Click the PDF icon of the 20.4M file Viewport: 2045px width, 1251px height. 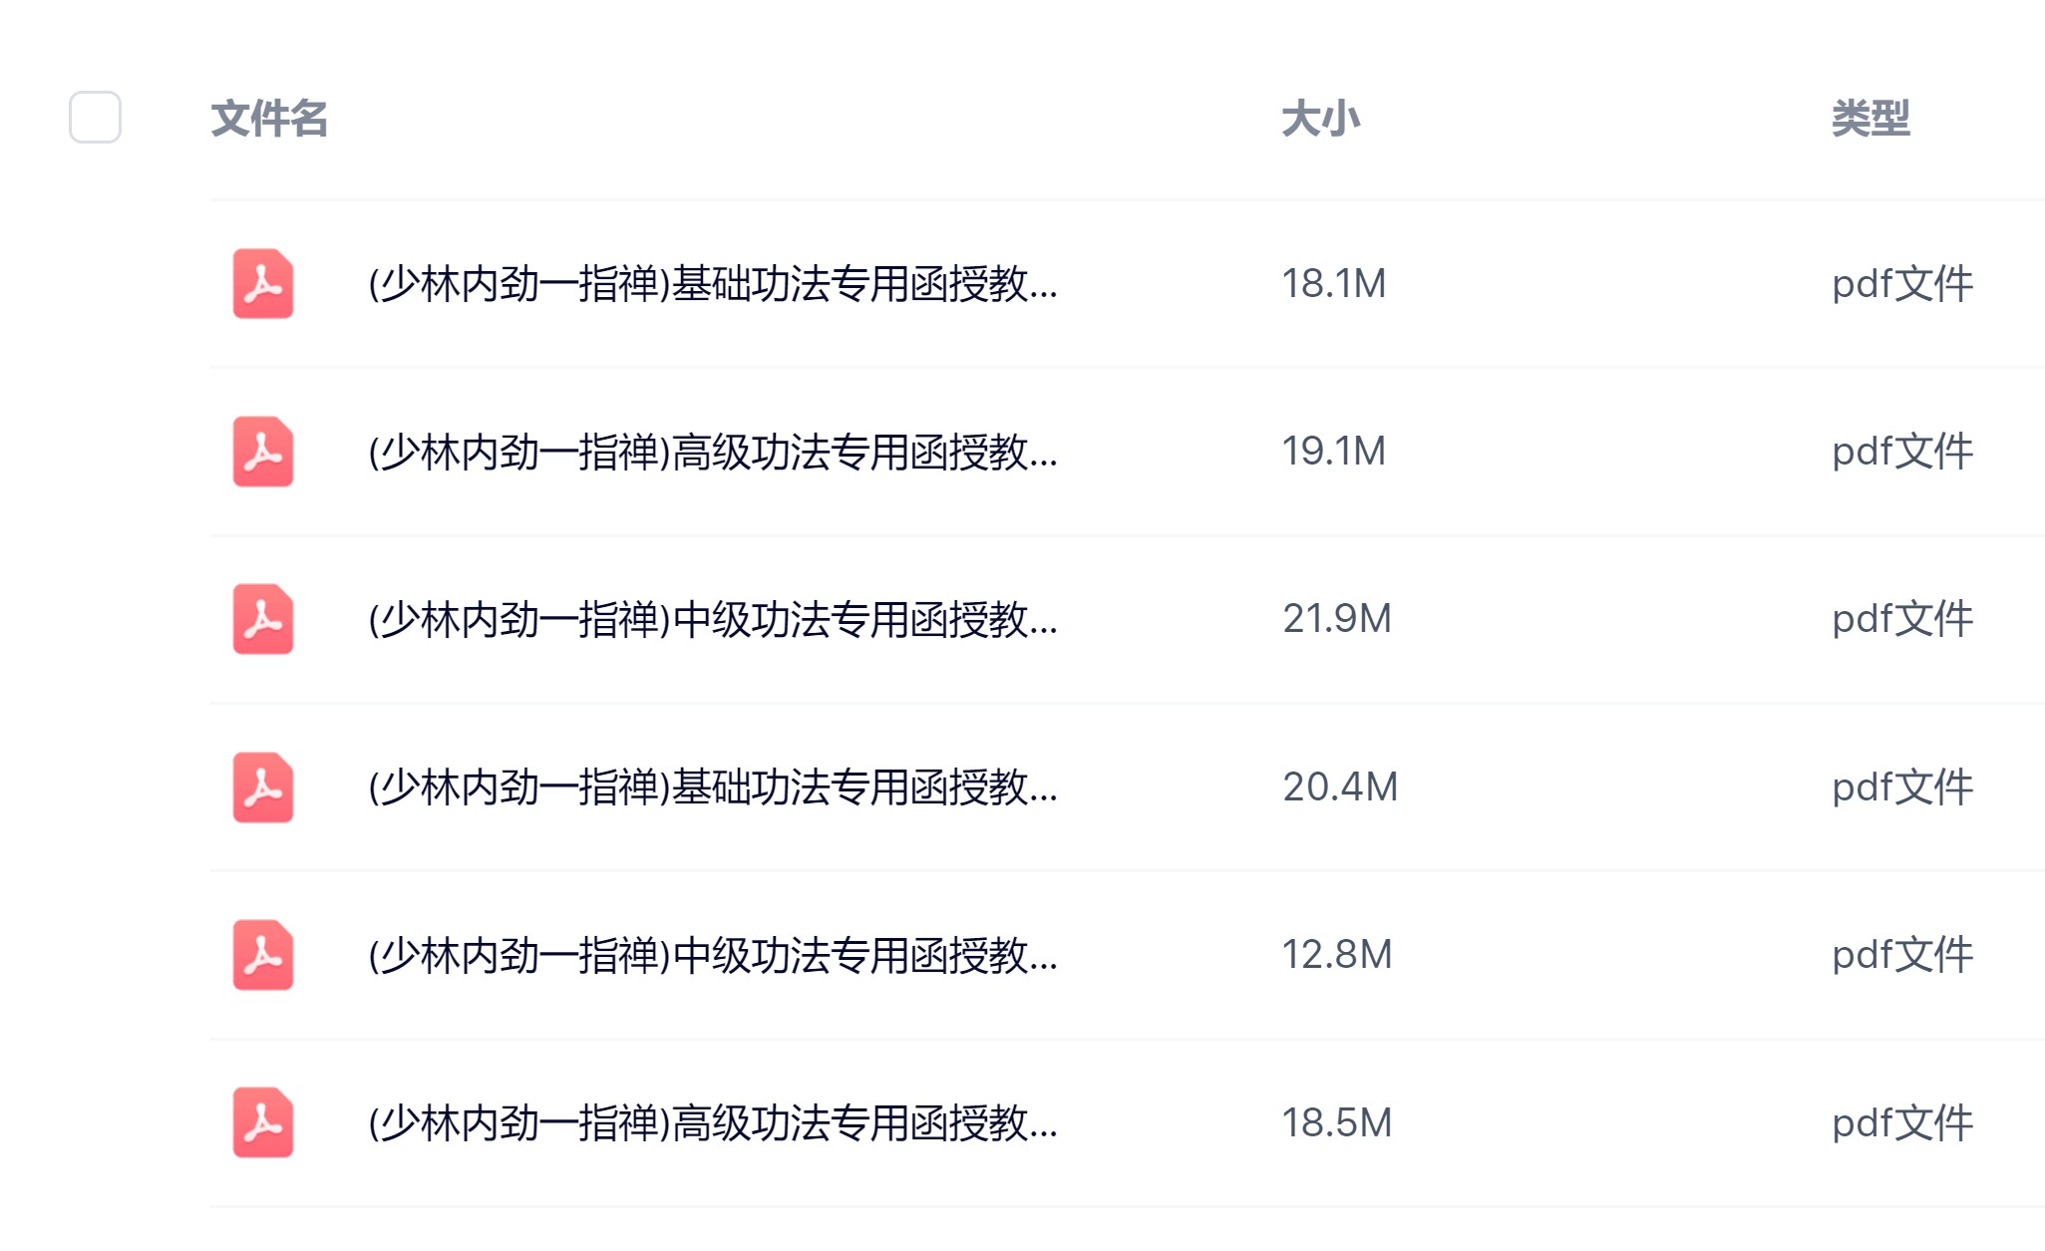pos(263,787)
